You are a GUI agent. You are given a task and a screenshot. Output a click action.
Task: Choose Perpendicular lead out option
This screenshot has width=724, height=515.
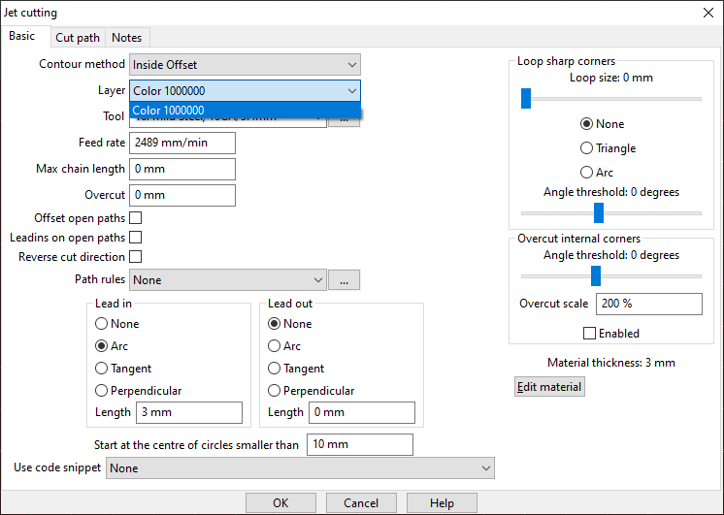[x=275, y=391]
